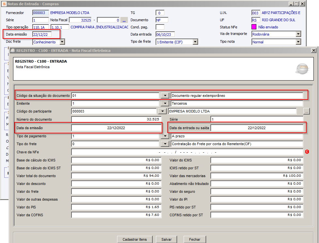This screenshot has height=243, width=319.
Task: Open the Tipo de frete Emitente (CIF) dropdown
Action: tap(195, 42)
